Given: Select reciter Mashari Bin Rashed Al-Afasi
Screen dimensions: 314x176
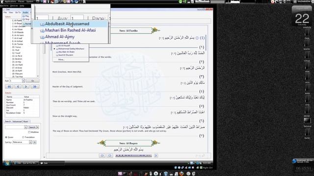Looking at the screenshot, I should 70,30.
